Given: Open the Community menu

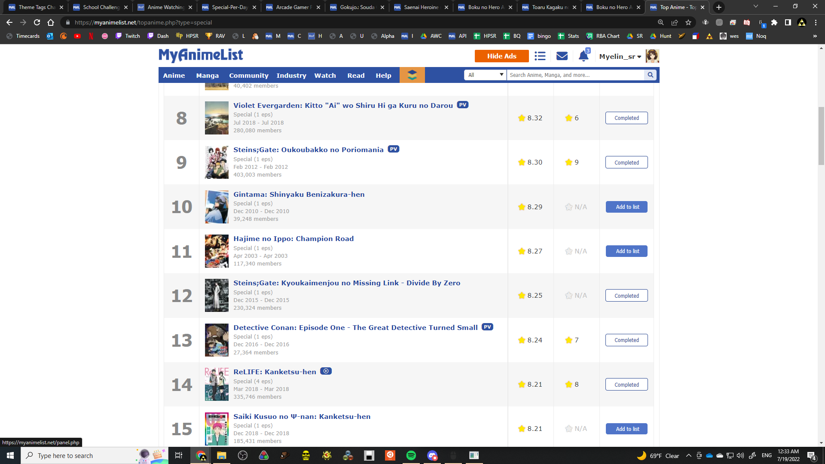Looking at the screenshot, I should click(x=248, y=76).
